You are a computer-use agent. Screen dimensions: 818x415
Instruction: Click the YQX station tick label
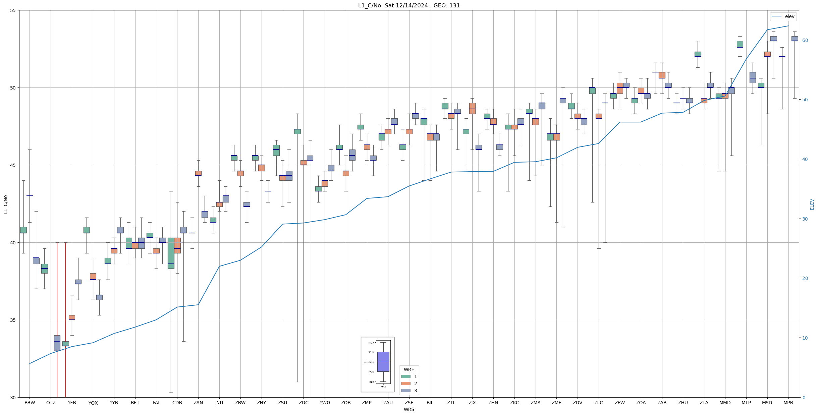[x=93, y=403]
